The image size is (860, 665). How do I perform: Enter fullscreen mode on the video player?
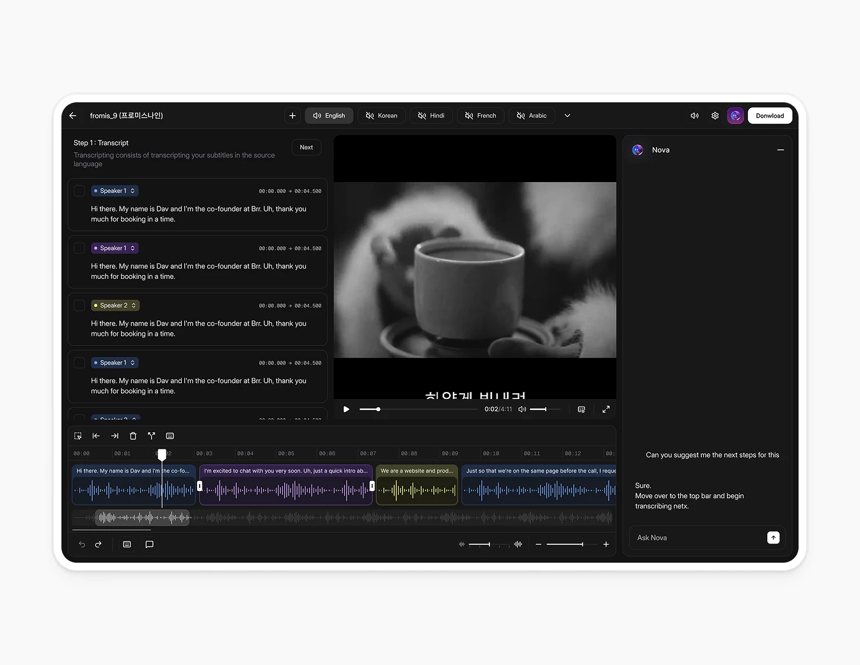tap(605, 409)
